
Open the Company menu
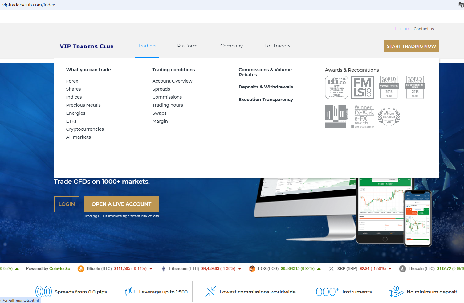click(x=231, y=46)
